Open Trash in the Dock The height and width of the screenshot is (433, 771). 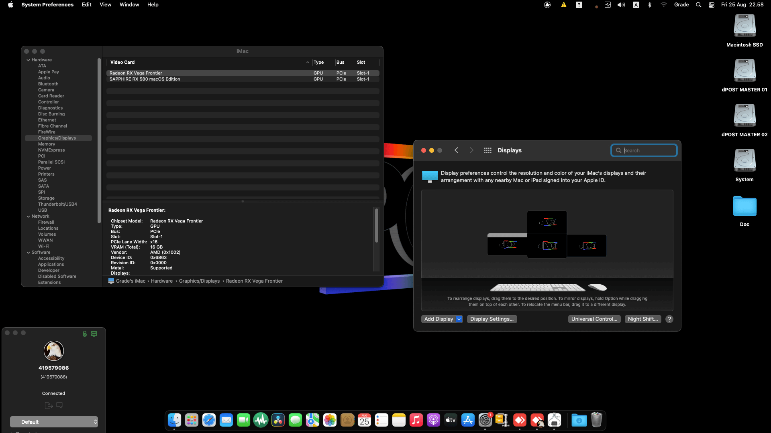point(596,420)
